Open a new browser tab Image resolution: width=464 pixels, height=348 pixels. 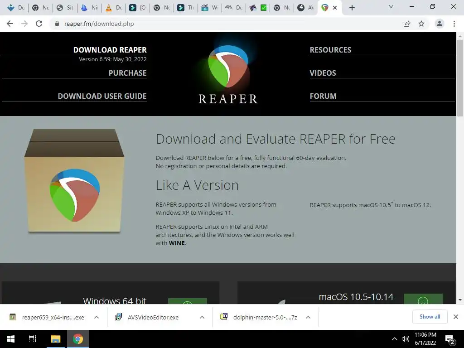(352, 8)
